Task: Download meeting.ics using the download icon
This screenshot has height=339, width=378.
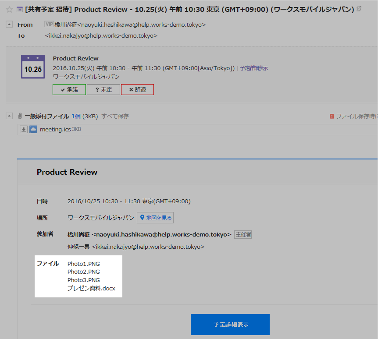Action: (x=24, y=130)
